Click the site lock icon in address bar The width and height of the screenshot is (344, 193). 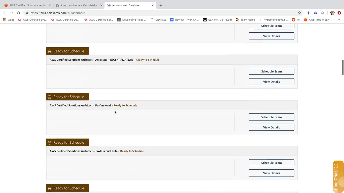click(27, 13)
